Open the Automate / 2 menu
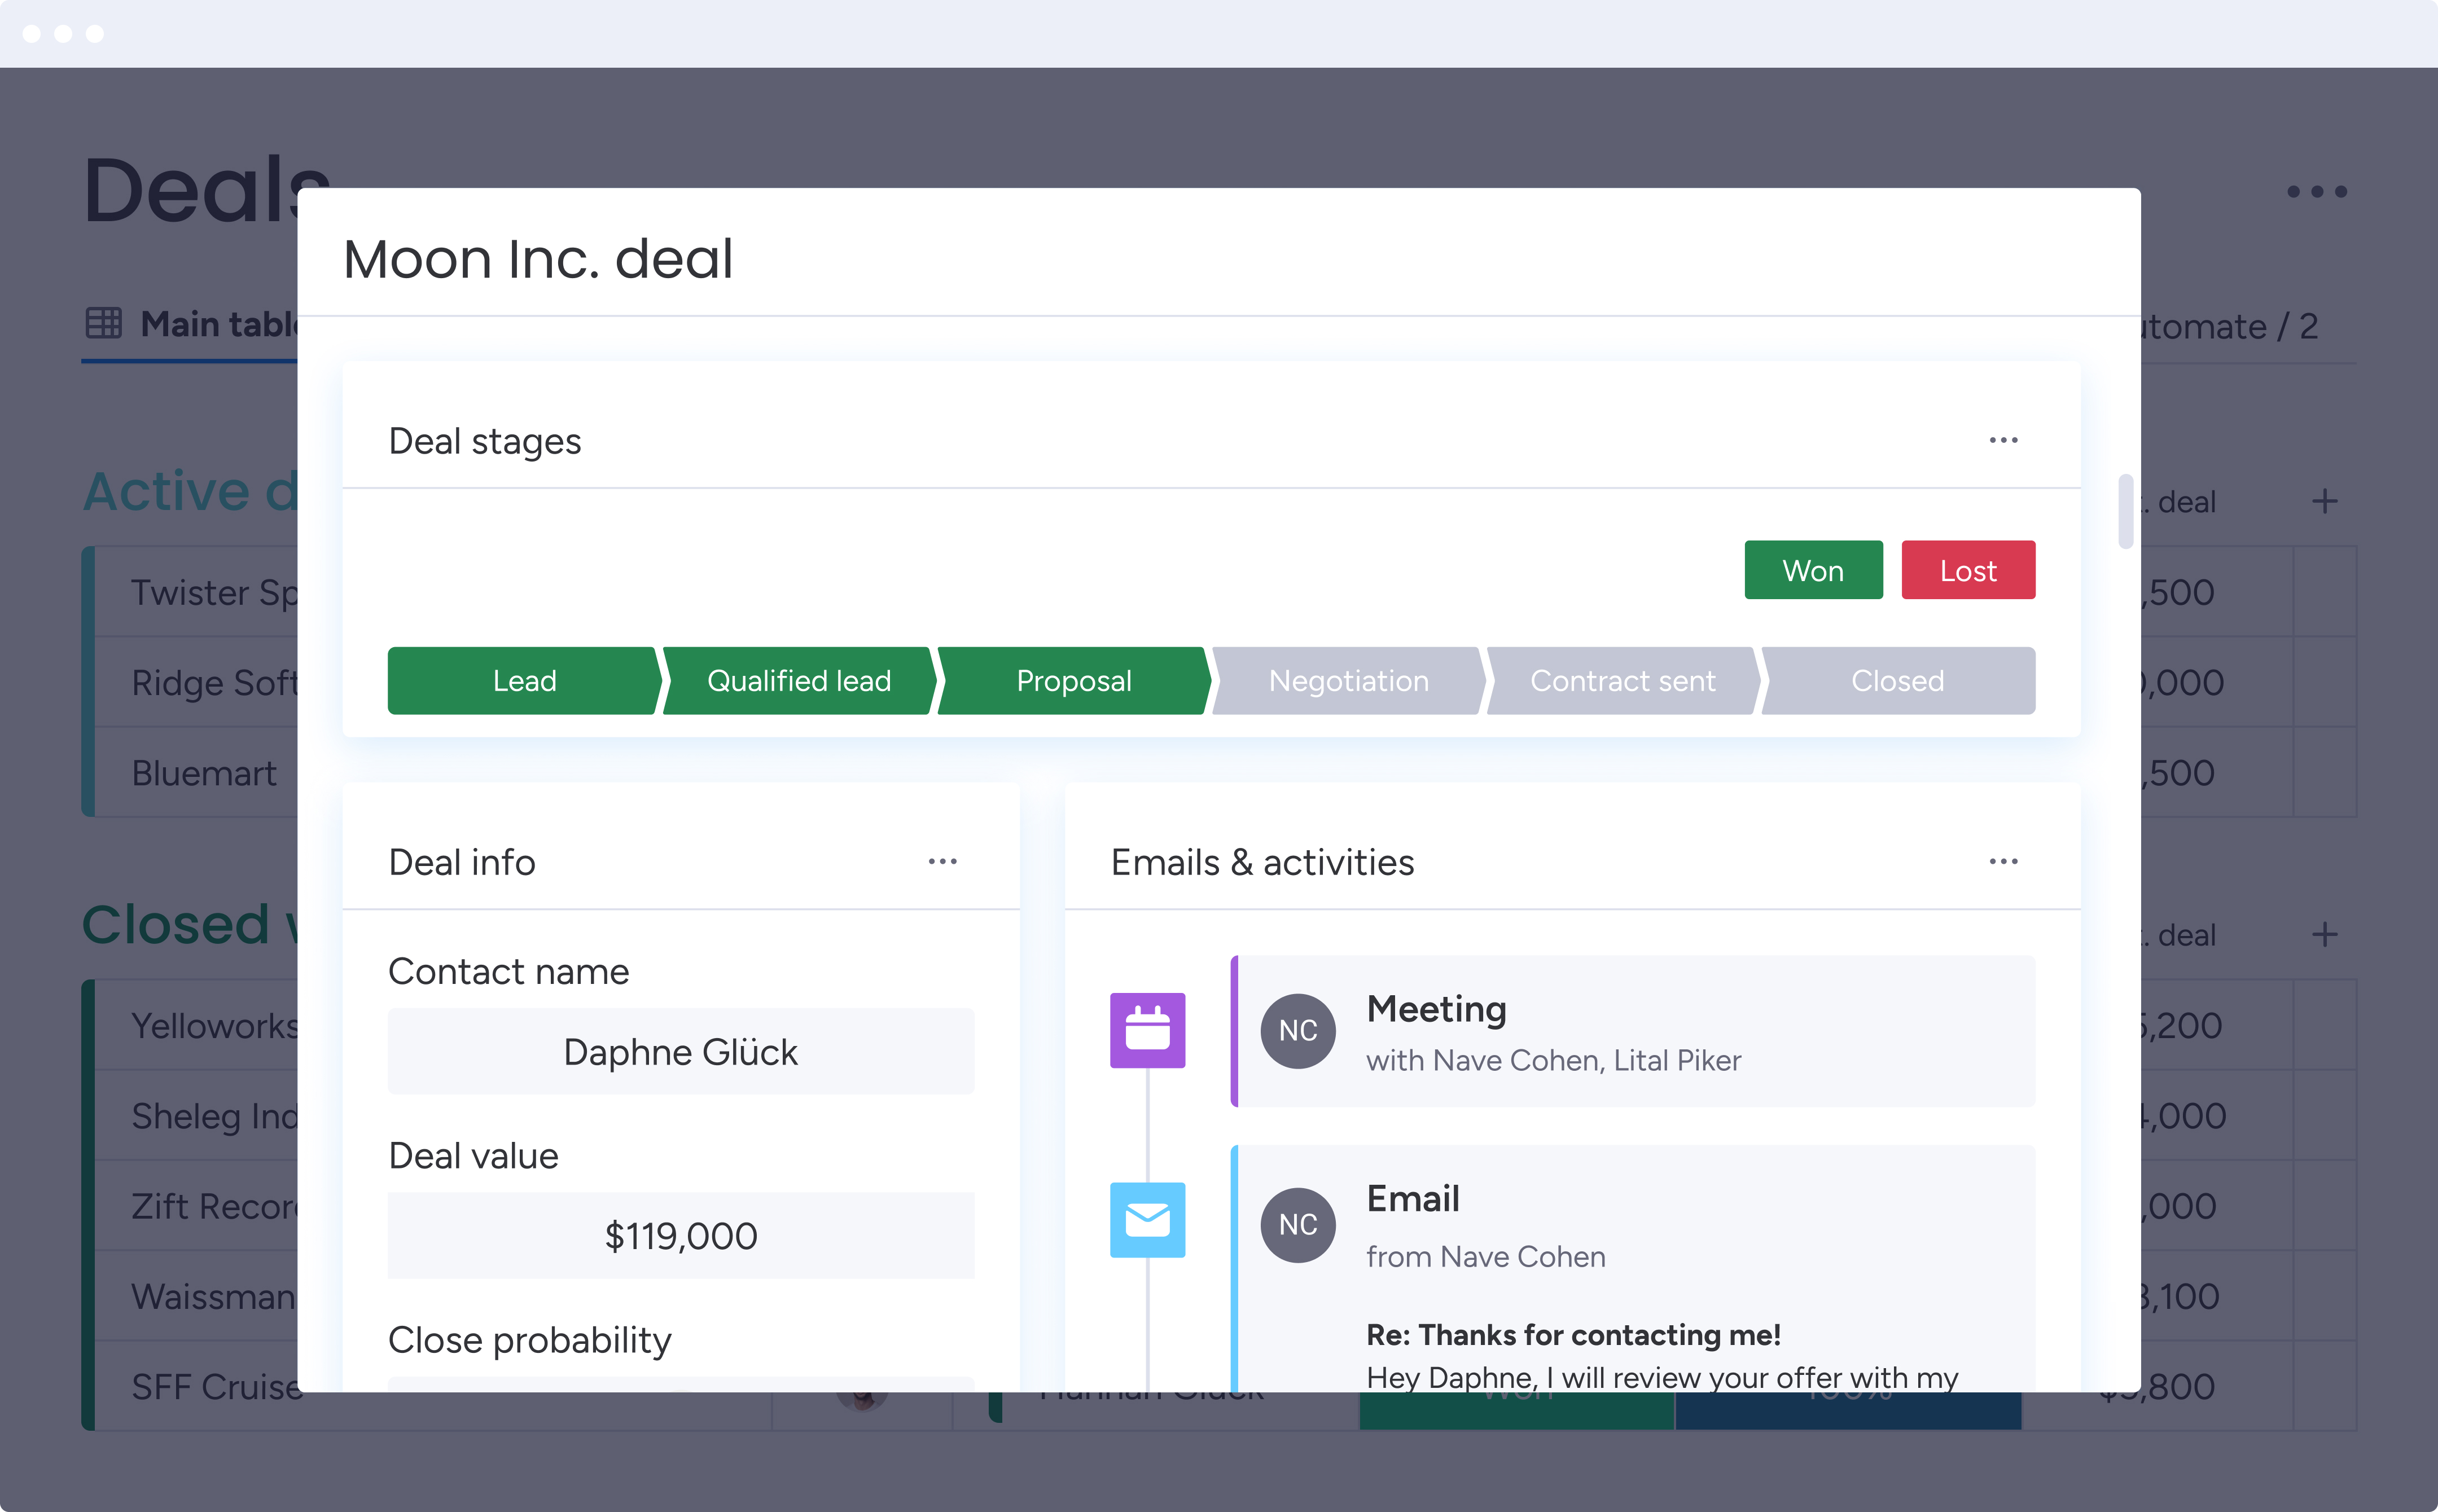This screenshot has height=1512, width=2438. pyautogui.click(x=2230, y=327)
